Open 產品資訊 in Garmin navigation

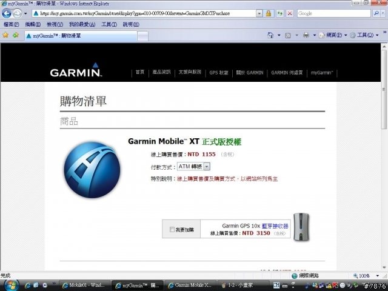[162, 72]
